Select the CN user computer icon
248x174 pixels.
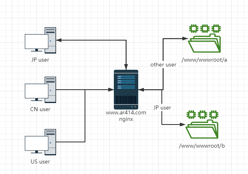click(40, 90)
